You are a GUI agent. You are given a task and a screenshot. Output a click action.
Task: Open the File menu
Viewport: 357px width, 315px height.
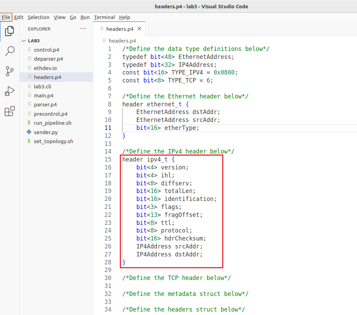pyautogui.click(x=6, y=17)
